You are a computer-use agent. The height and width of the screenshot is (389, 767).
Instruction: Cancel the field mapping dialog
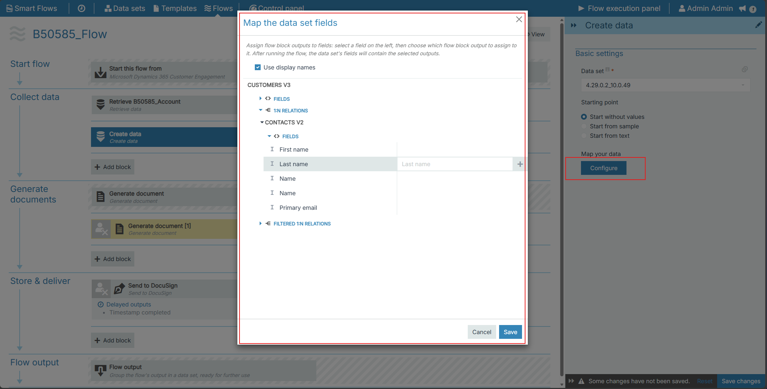482,332
